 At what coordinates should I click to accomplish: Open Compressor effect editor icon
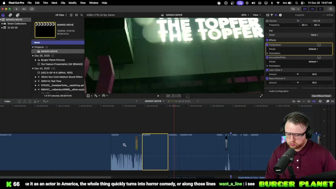(x=319, y=45)
